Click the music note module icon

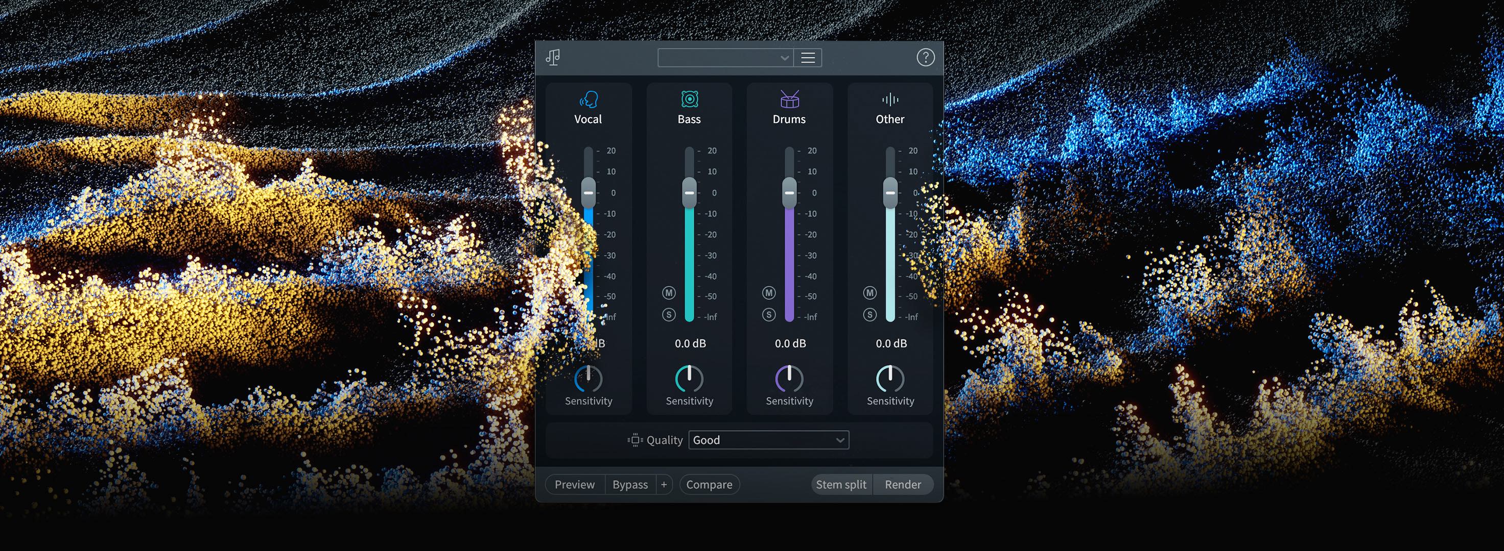coord(553,57)
